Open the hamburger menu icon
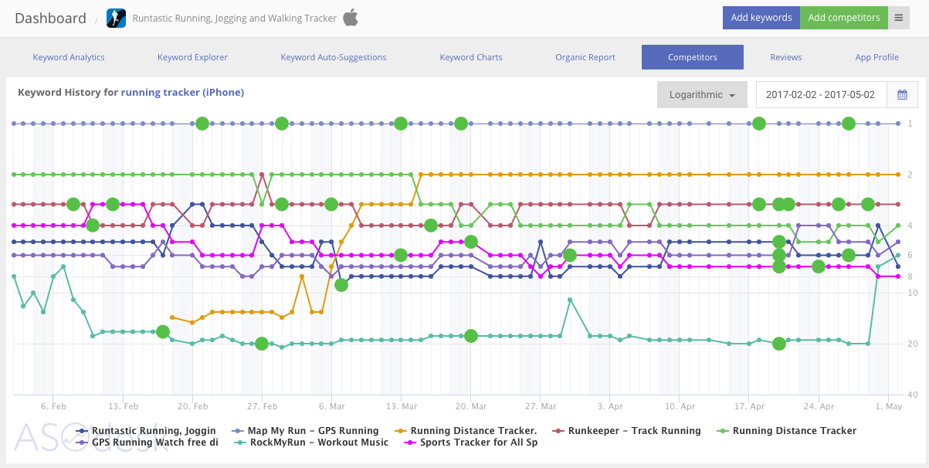 (898, 18)
